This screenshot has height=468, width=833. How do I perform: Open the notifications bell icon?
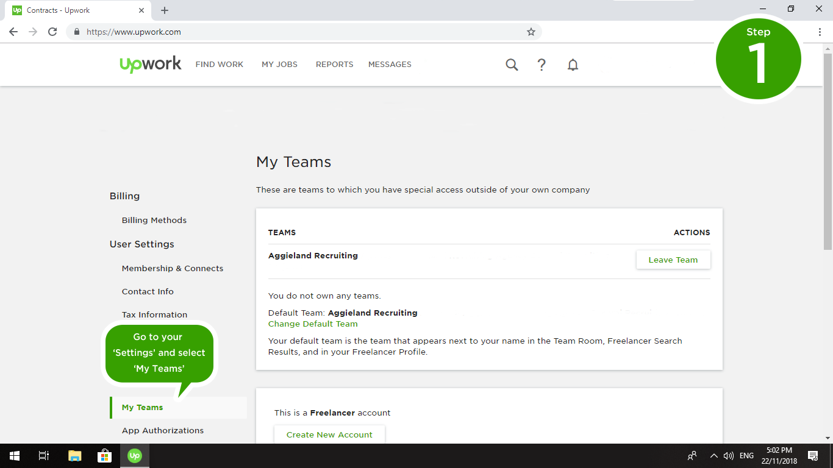click(573, 65)
